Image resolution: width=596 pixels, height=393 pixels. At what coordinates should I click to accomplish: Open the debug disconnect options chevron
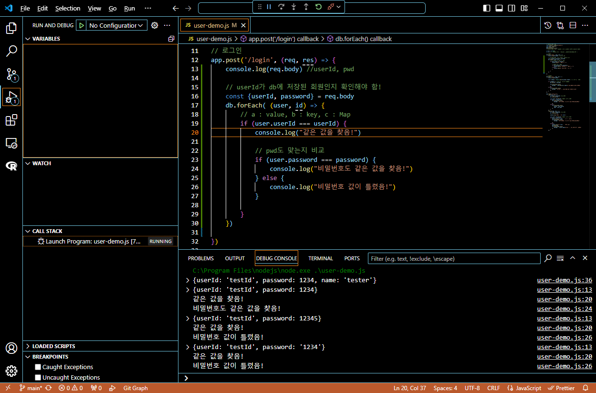[339, 7]
